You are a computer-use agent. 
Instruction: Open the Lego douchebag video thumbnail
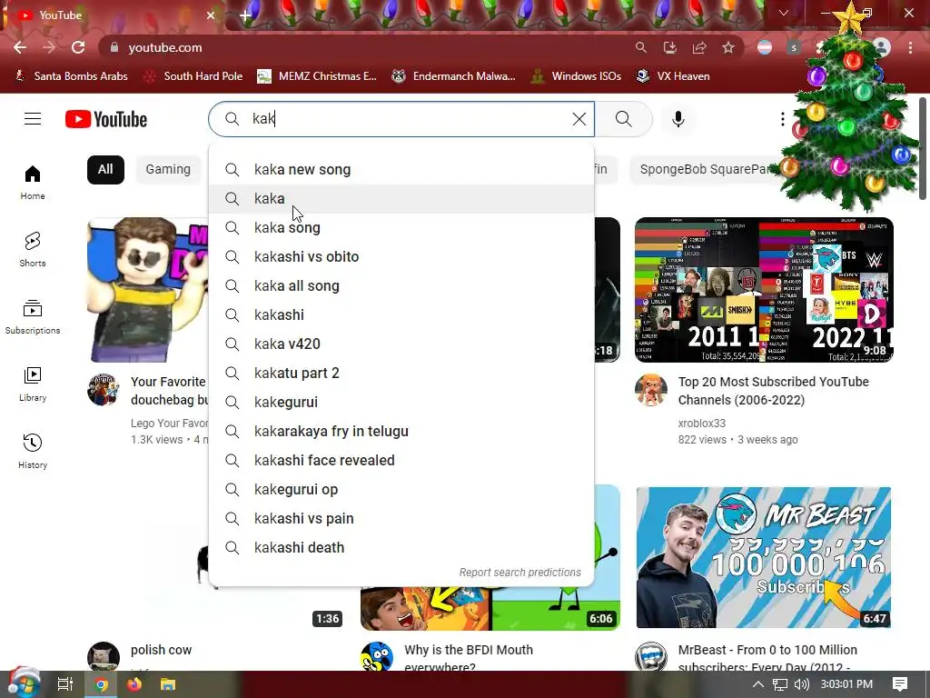(x=148, y=290)
